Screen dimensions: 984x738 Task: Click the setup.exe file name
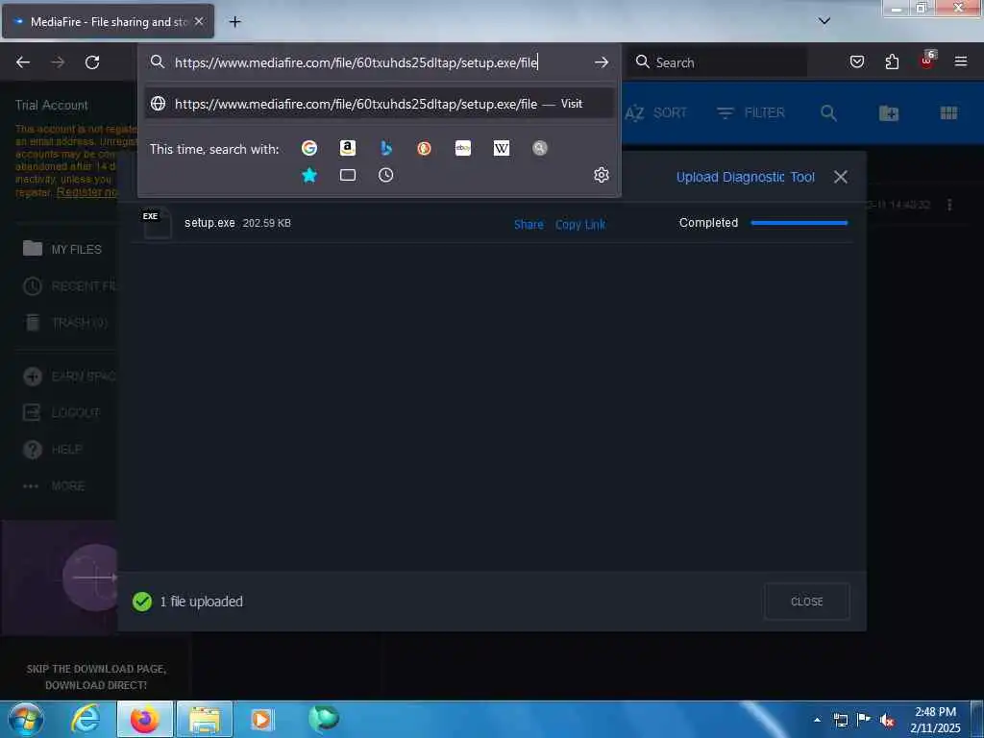209,223
